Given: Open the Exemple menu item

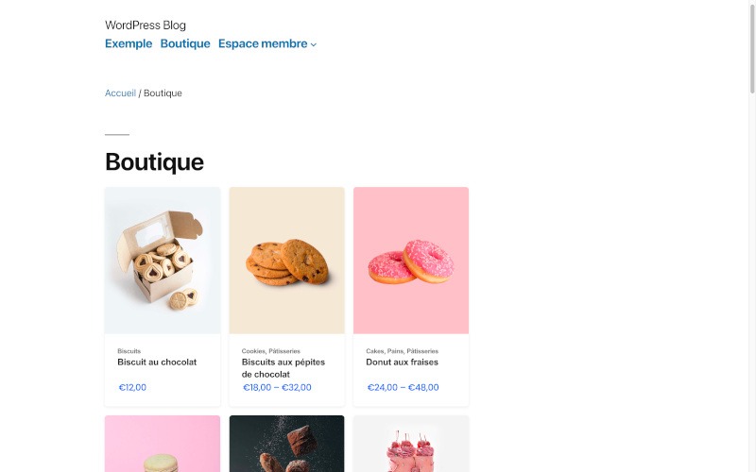Looking at the screenshot, I should click(129, 43).
